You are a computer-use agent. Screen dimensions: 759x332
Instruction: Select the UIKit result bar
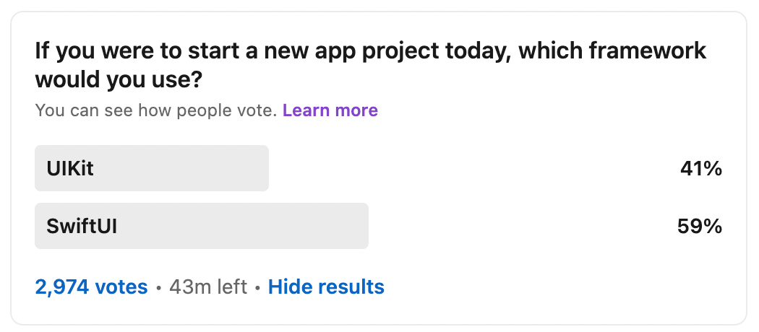[x=152, y=168]
